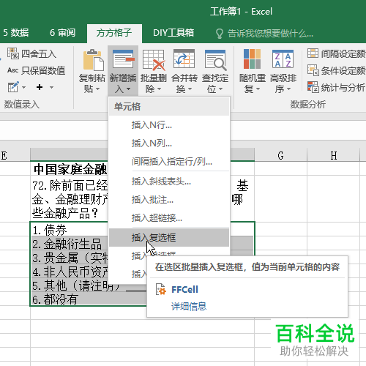This screenshot has width=366, height=366.
Task: Switch to the 5 数据 ribbon tab
Action: pyautogui.click(x=16, y=33)
